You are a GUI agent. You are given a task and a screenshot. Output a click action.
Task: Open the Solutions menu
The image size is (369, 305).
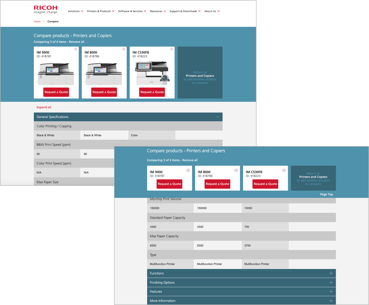coord(76,11)
